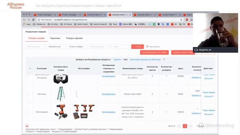
Task: Click Оптимизировать for the Wooden super ladder
Action: point(108,94)
